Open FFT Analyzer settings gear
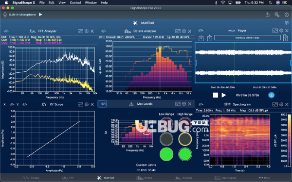The height and width of the screenshot is (182, 292). pos(87,31)
